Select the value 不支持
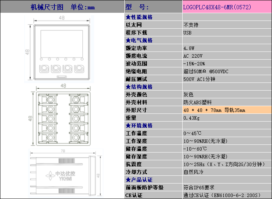 (191, 25)
